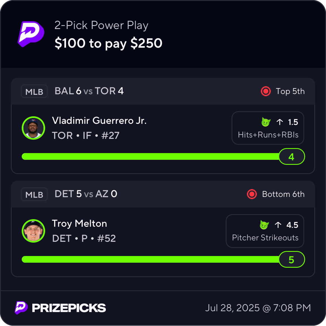The height and width of the screenshot is (326, 326).
Task: Click the MLB badge on BAL vs TOR
Action: click(34, 91)
